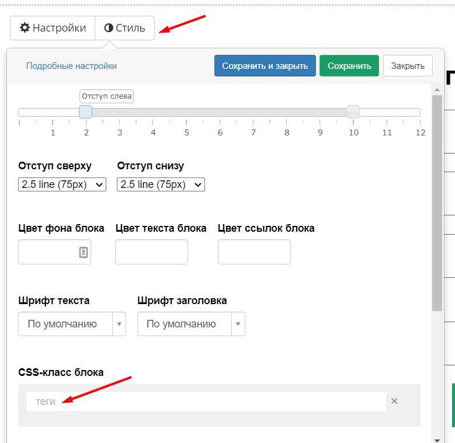This screenshot has height=443, width=455.
Task: Click the arrow of Шрифт заголовка selector
Action: pyautogui.click(x=238, y=324)
